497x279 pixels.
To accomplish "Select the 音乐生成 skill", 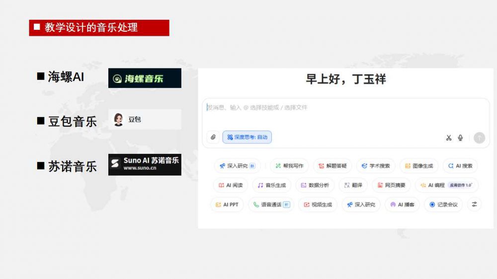I will [x=271, y=185].
